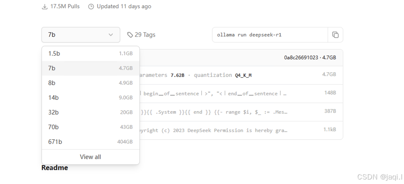Click the 43GB size label
Screen dimensions: 404x184
[x=126, y=127]
